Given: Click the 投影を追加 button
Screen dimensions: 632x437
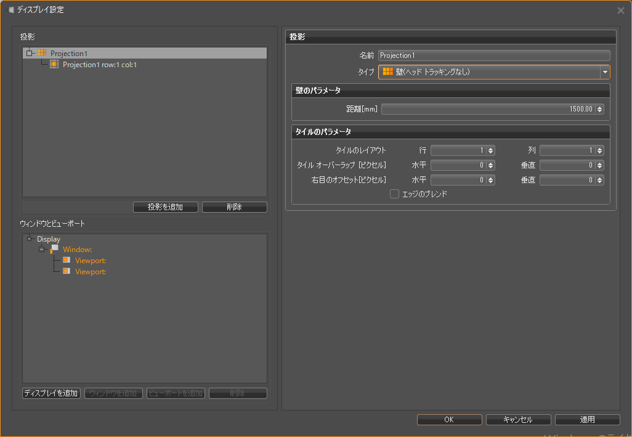Looking at the screenshot, I should coord(165,207).
